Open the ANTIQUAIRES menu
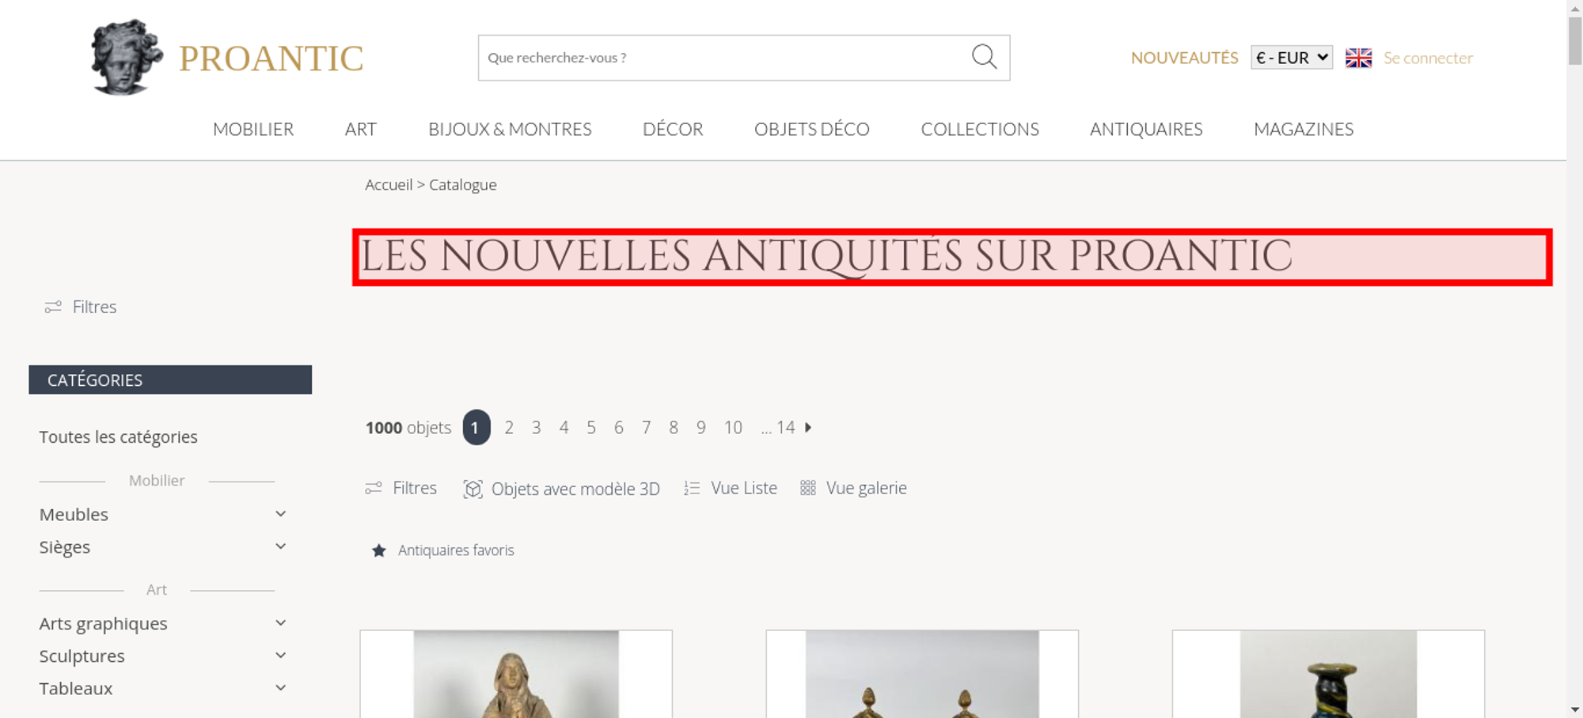This screenshot has height=718, width=1583. (1146, 129)
